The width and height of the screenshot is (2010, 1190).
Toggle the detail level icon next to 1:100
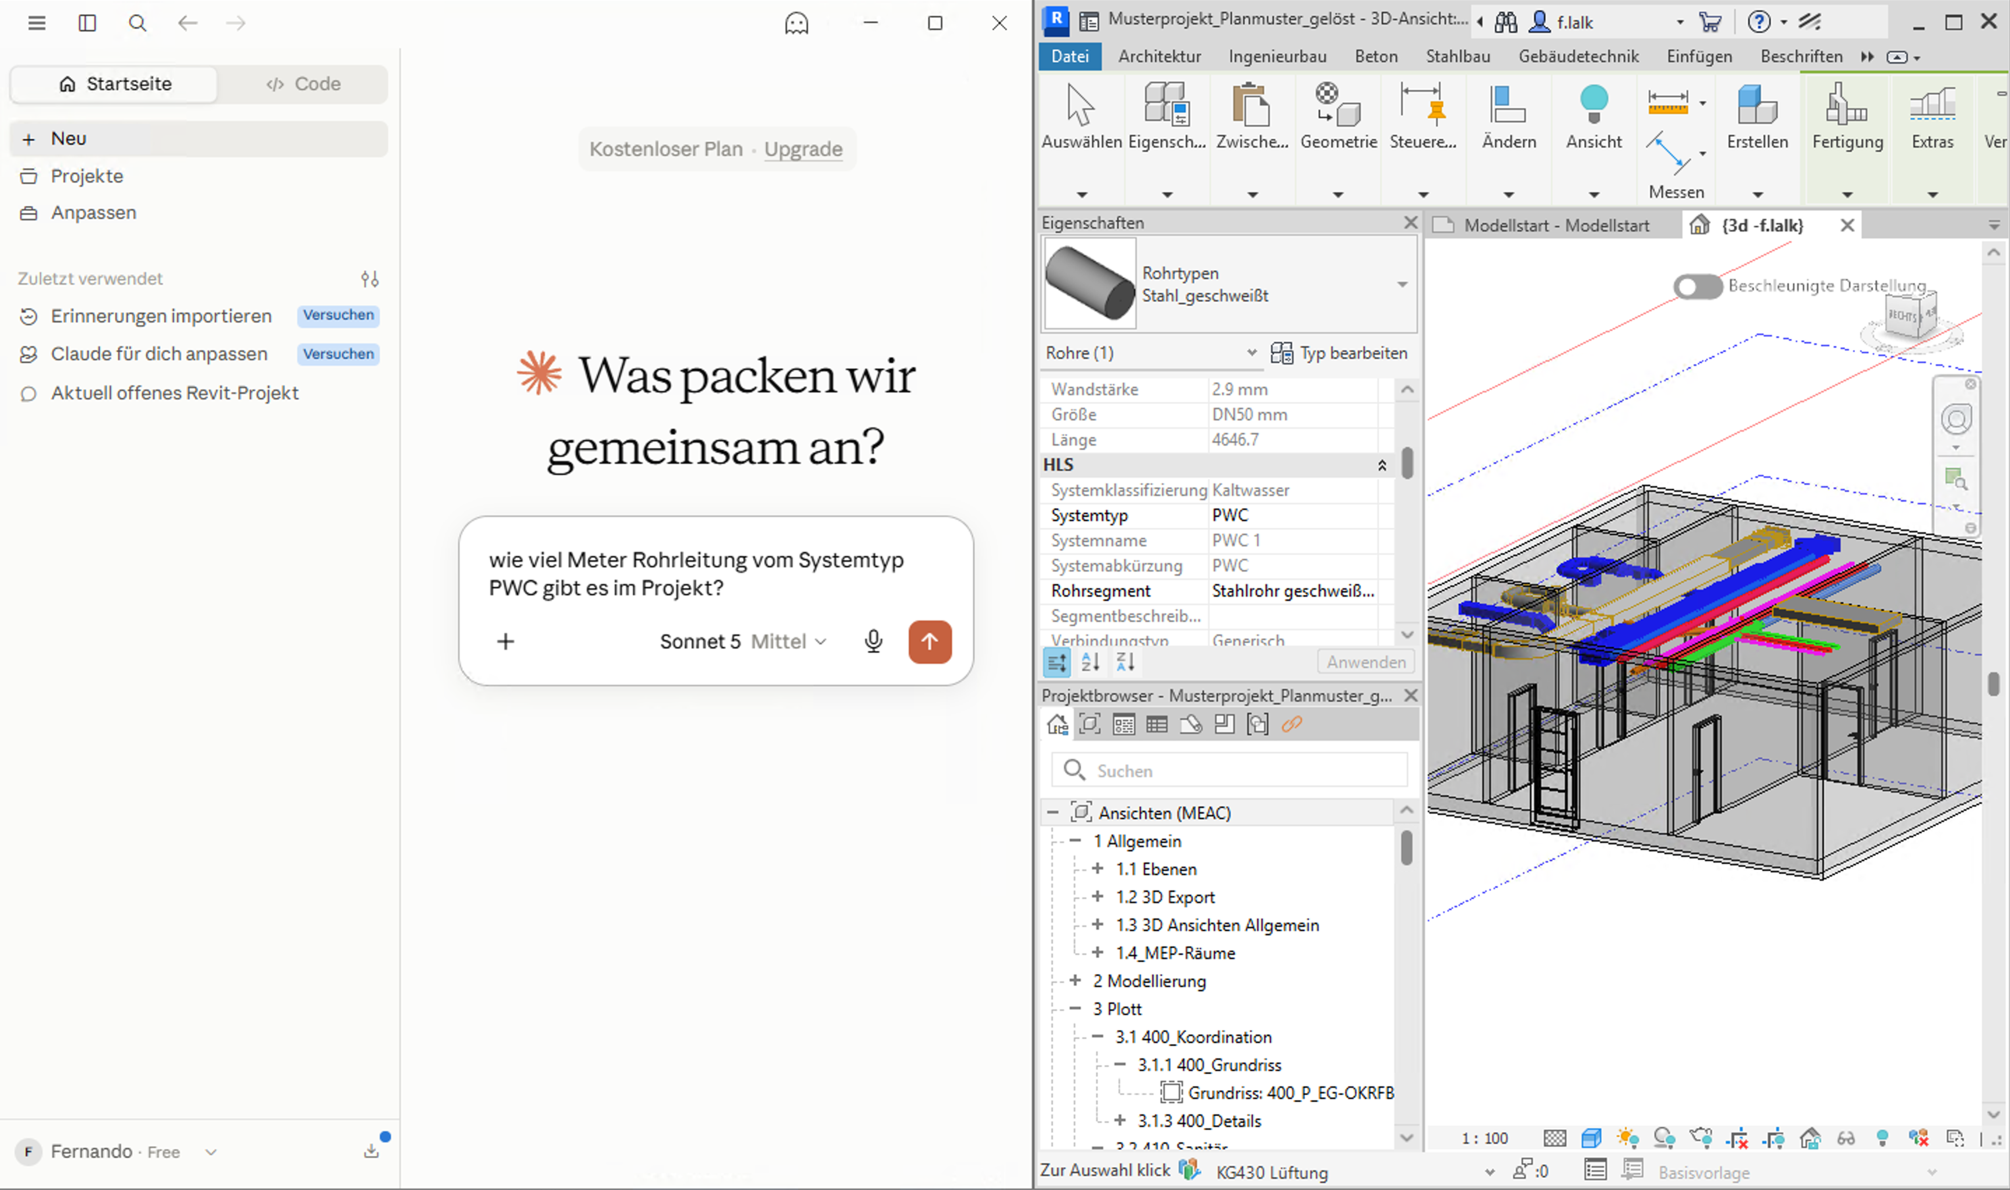tap(1554, 1139)
